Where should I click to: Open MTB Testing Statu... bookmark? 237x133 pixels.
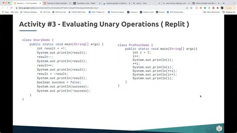(x=176, y=12)
